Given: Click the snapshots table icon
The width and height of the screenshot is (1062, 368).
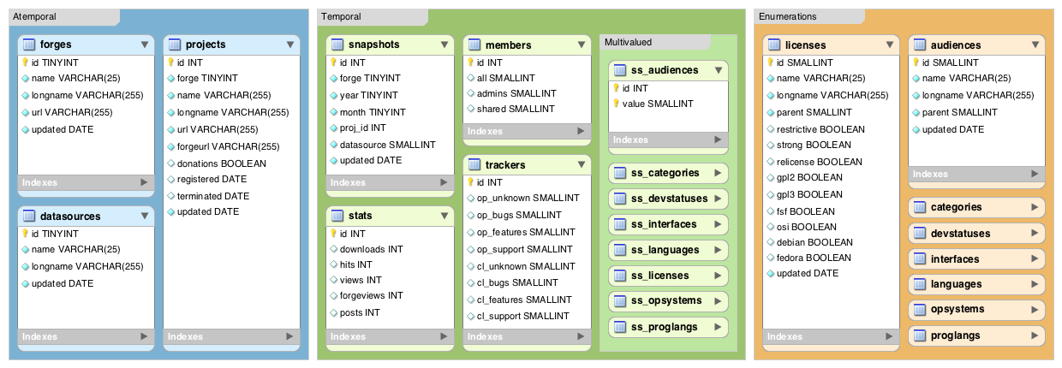Looking at the screenshot, I should [x=337, y=45].
